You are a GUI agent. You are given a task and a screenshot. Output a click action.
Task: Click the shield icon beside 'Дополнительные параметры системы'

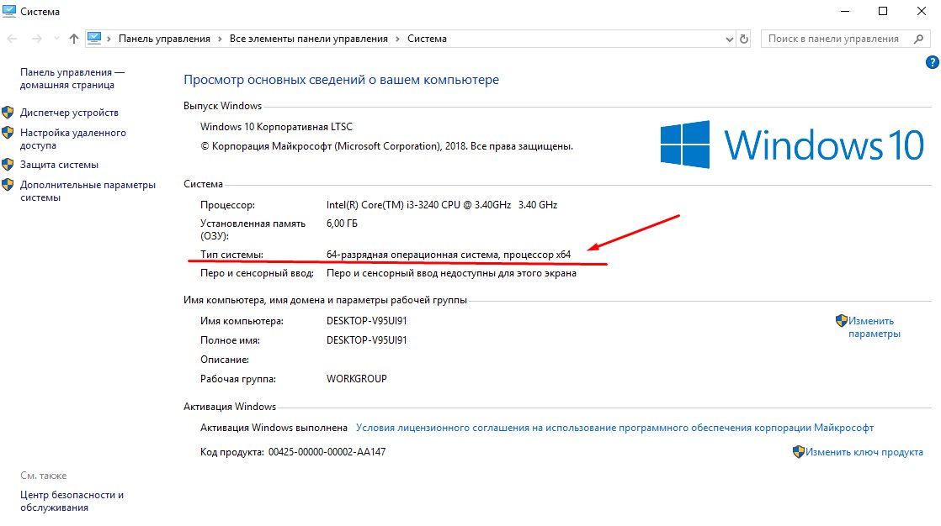coord(8,185)
